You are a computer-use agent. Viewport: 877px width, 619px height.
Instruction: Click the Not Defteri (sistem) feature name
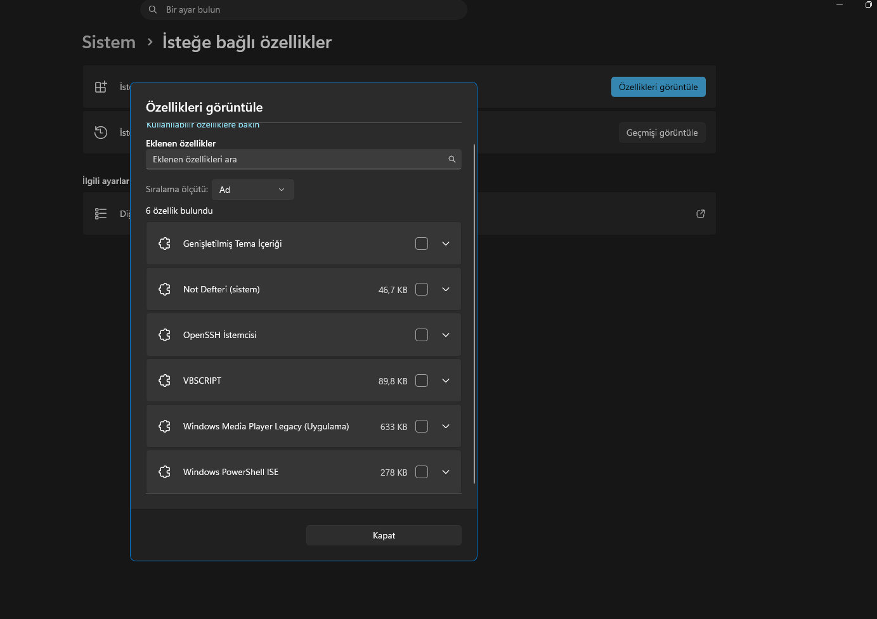coord(221,289)
